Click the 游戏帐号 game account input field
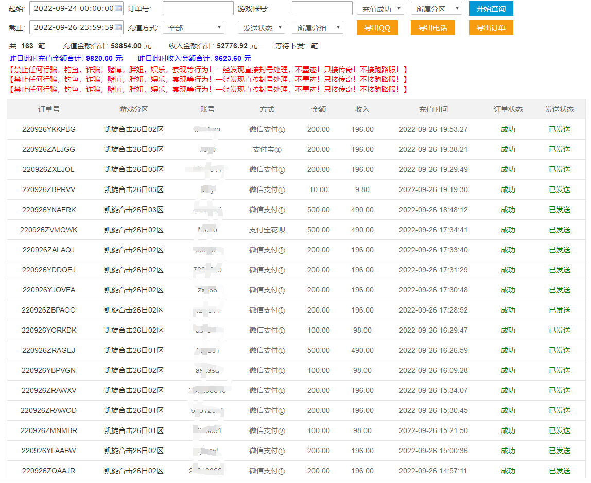Viewport: 591px width, 483px height. pos(322,8)
